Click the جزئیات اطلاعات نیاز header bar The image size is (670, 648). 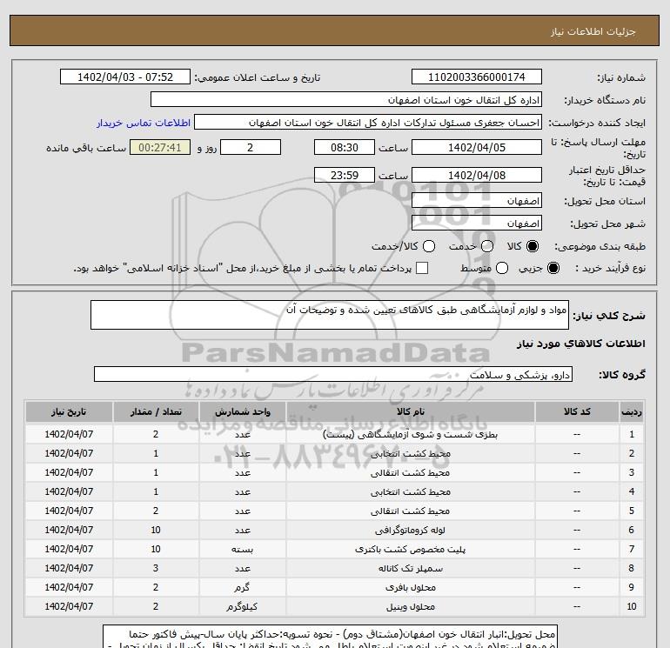(335, 30)
